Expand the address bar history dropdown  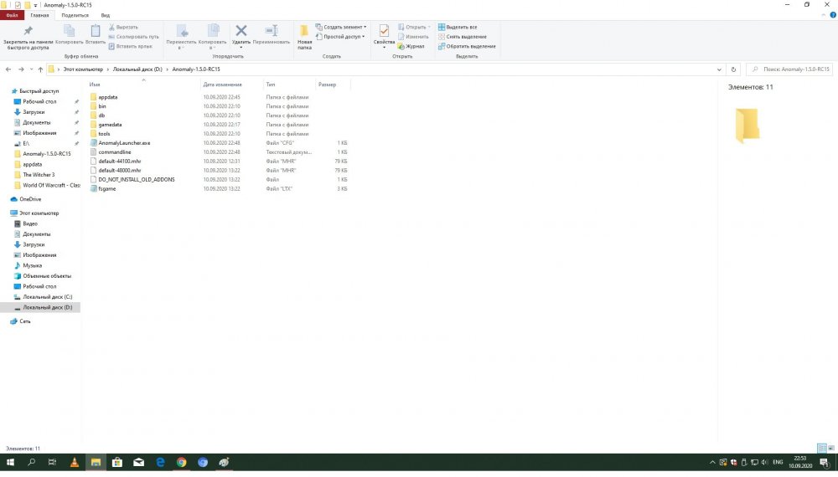pyautogui.click(x=721, y=69)
